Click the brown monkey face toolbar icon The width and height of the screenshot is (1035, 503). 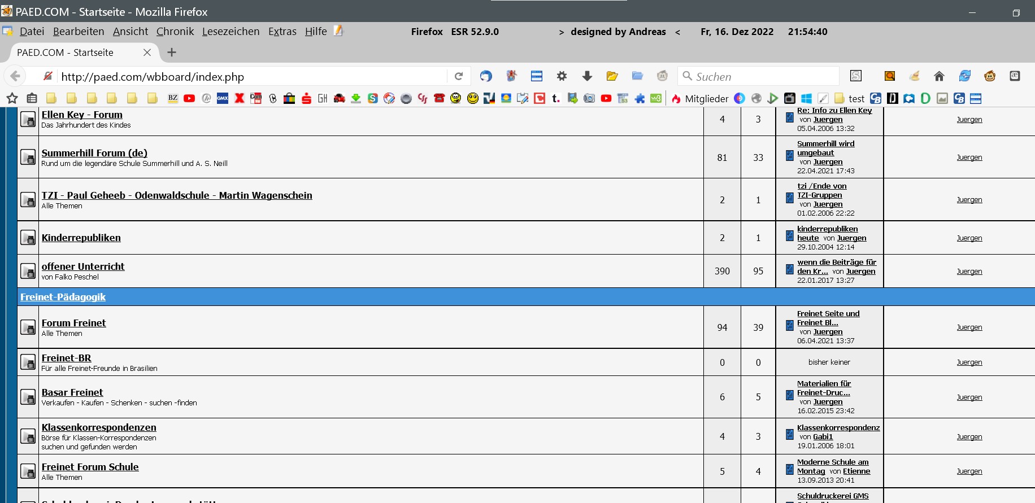tap(990, 76)
